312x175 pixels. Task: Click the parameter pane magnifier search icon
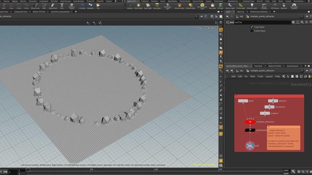click(302, 22)
